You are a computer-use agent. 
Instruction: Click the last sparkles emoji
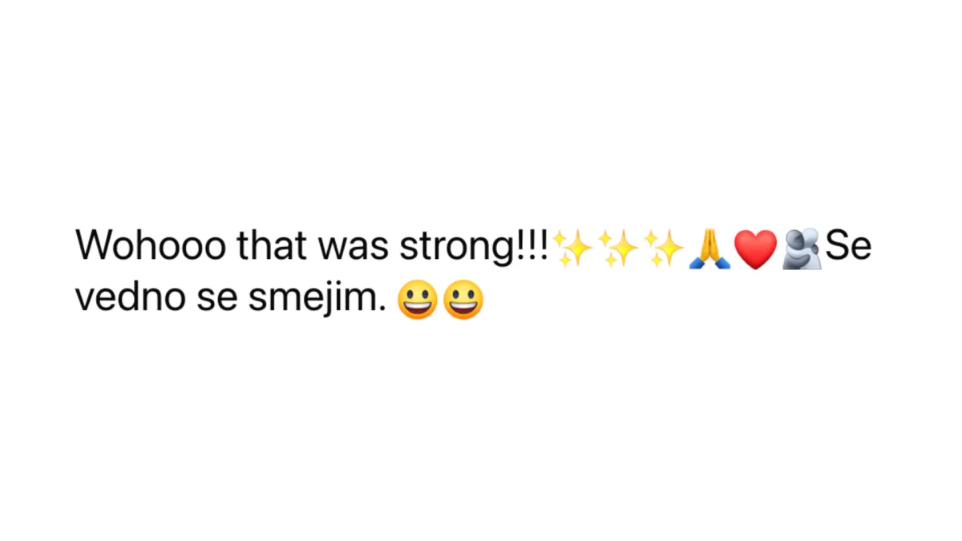pos(664,248)
